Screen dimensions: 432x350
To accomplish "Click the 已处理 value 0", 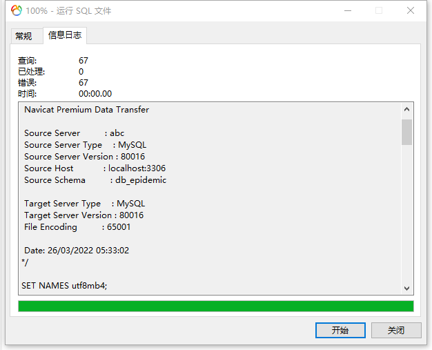I will pyautogui.click(x=81, y=71).
